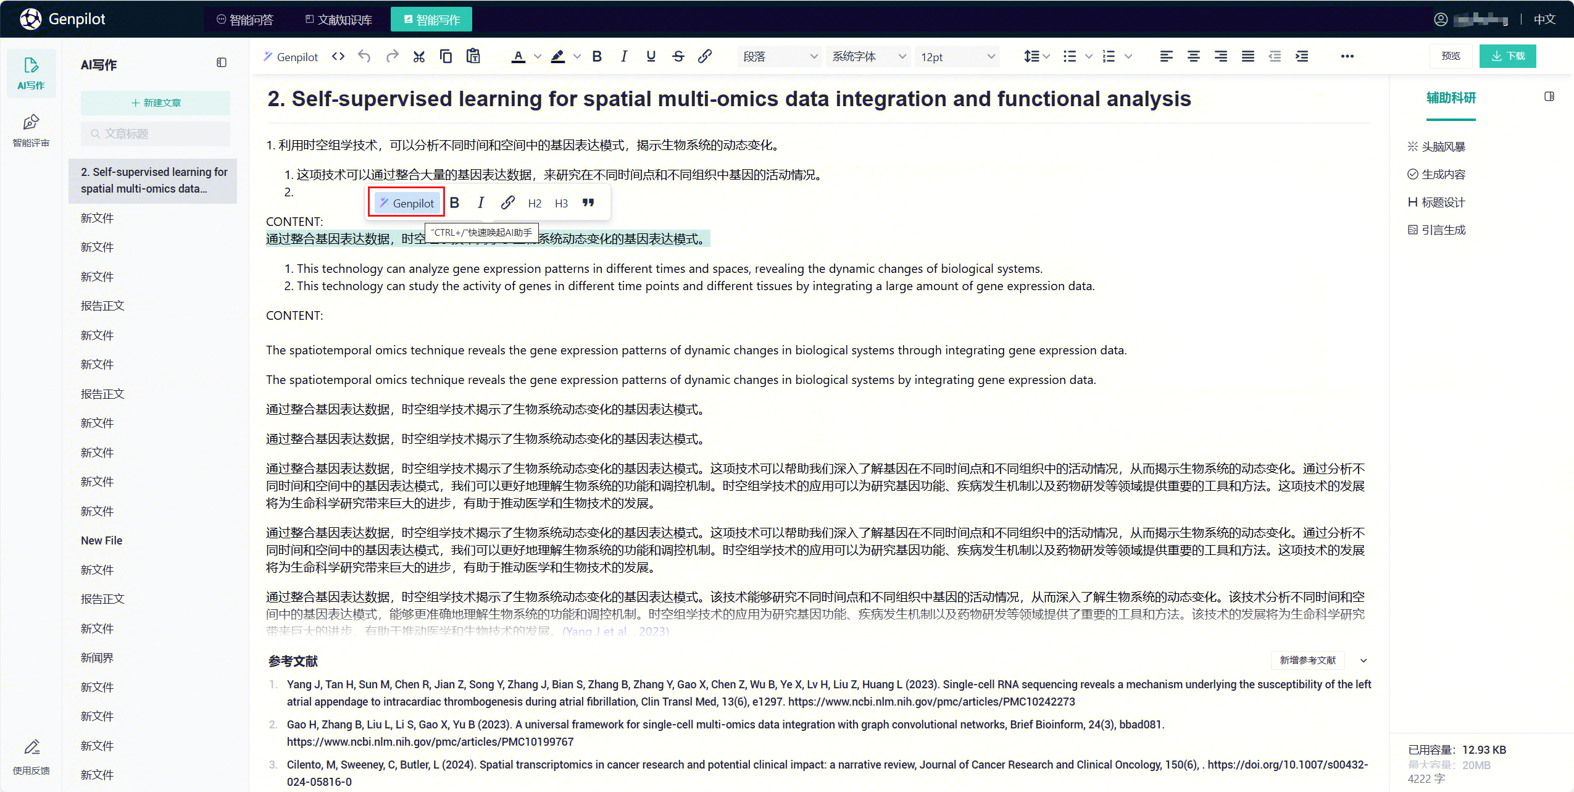
Task: Toggle bold in floating toolbar
Action: click(x=454, y=203)
